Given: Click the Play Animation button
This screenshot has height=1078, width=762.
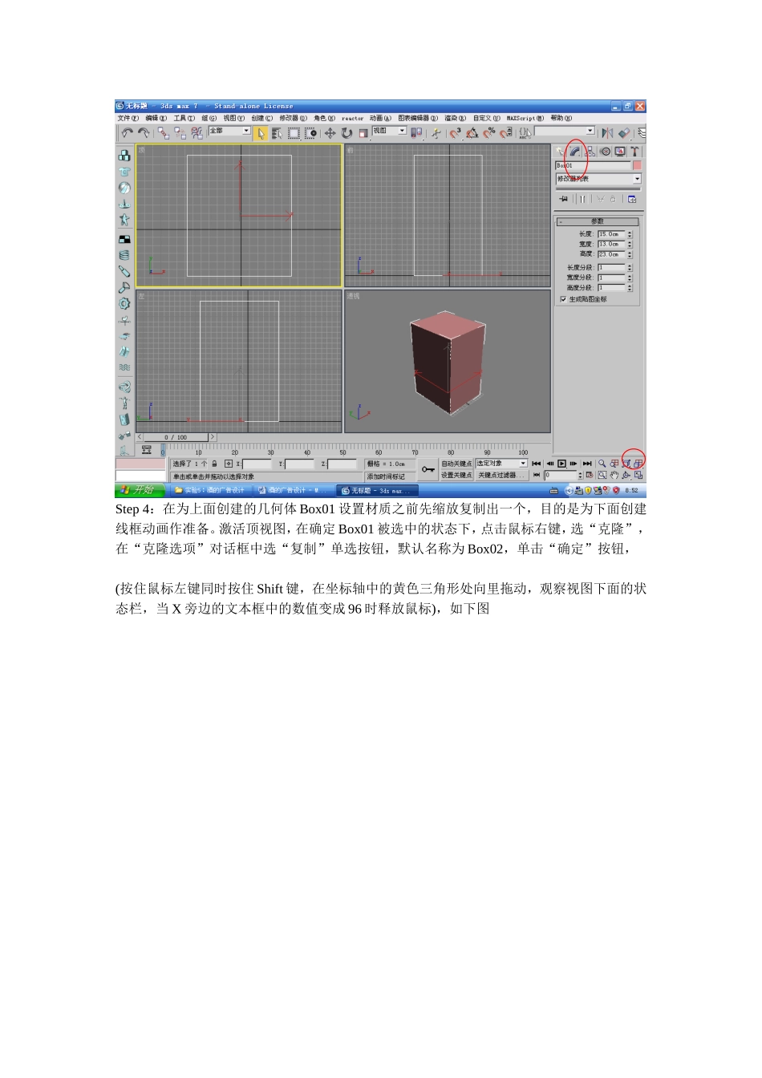Looking at the screenshot, I should click(562, 464).
